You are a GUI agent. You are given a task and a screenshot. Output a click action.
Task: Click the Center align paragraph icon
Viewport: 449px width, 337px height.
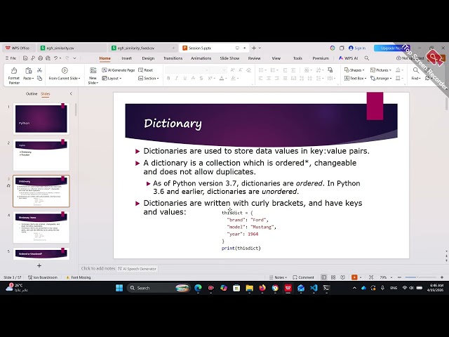click(x=269, y=78)
